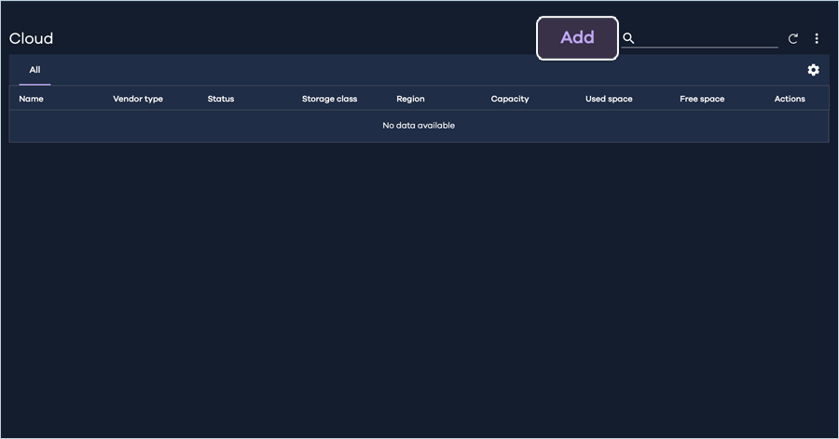Click the blank area below the table
The image size is (839, 439).
point(419,280)
